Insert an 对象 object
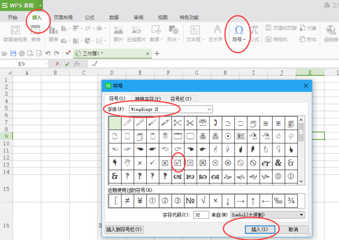339x240 pixels. (308, 28)
